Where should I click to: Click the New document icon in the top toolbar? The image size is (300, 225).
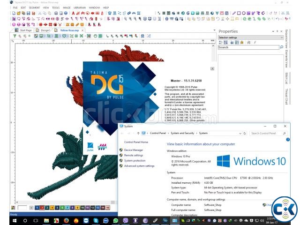(x=13, y=13)
